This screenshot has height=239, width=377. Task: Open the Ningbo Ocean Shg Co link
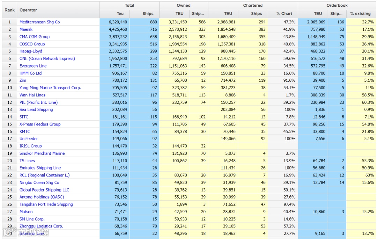pos(39,183)
